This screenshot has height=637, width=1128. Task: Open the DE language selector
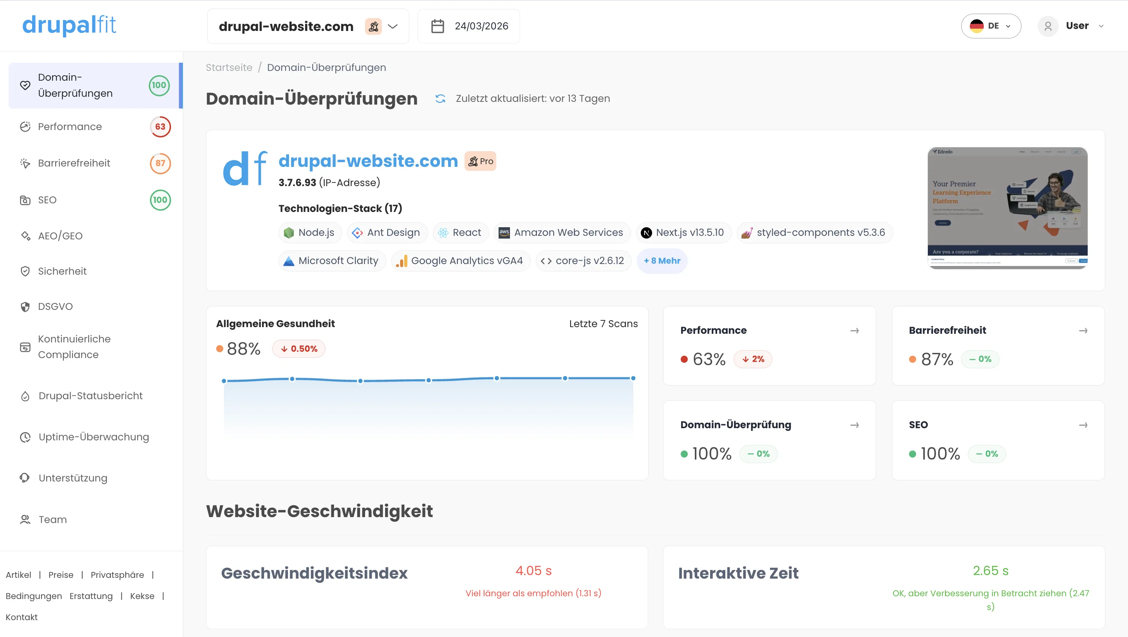[991, 26]
